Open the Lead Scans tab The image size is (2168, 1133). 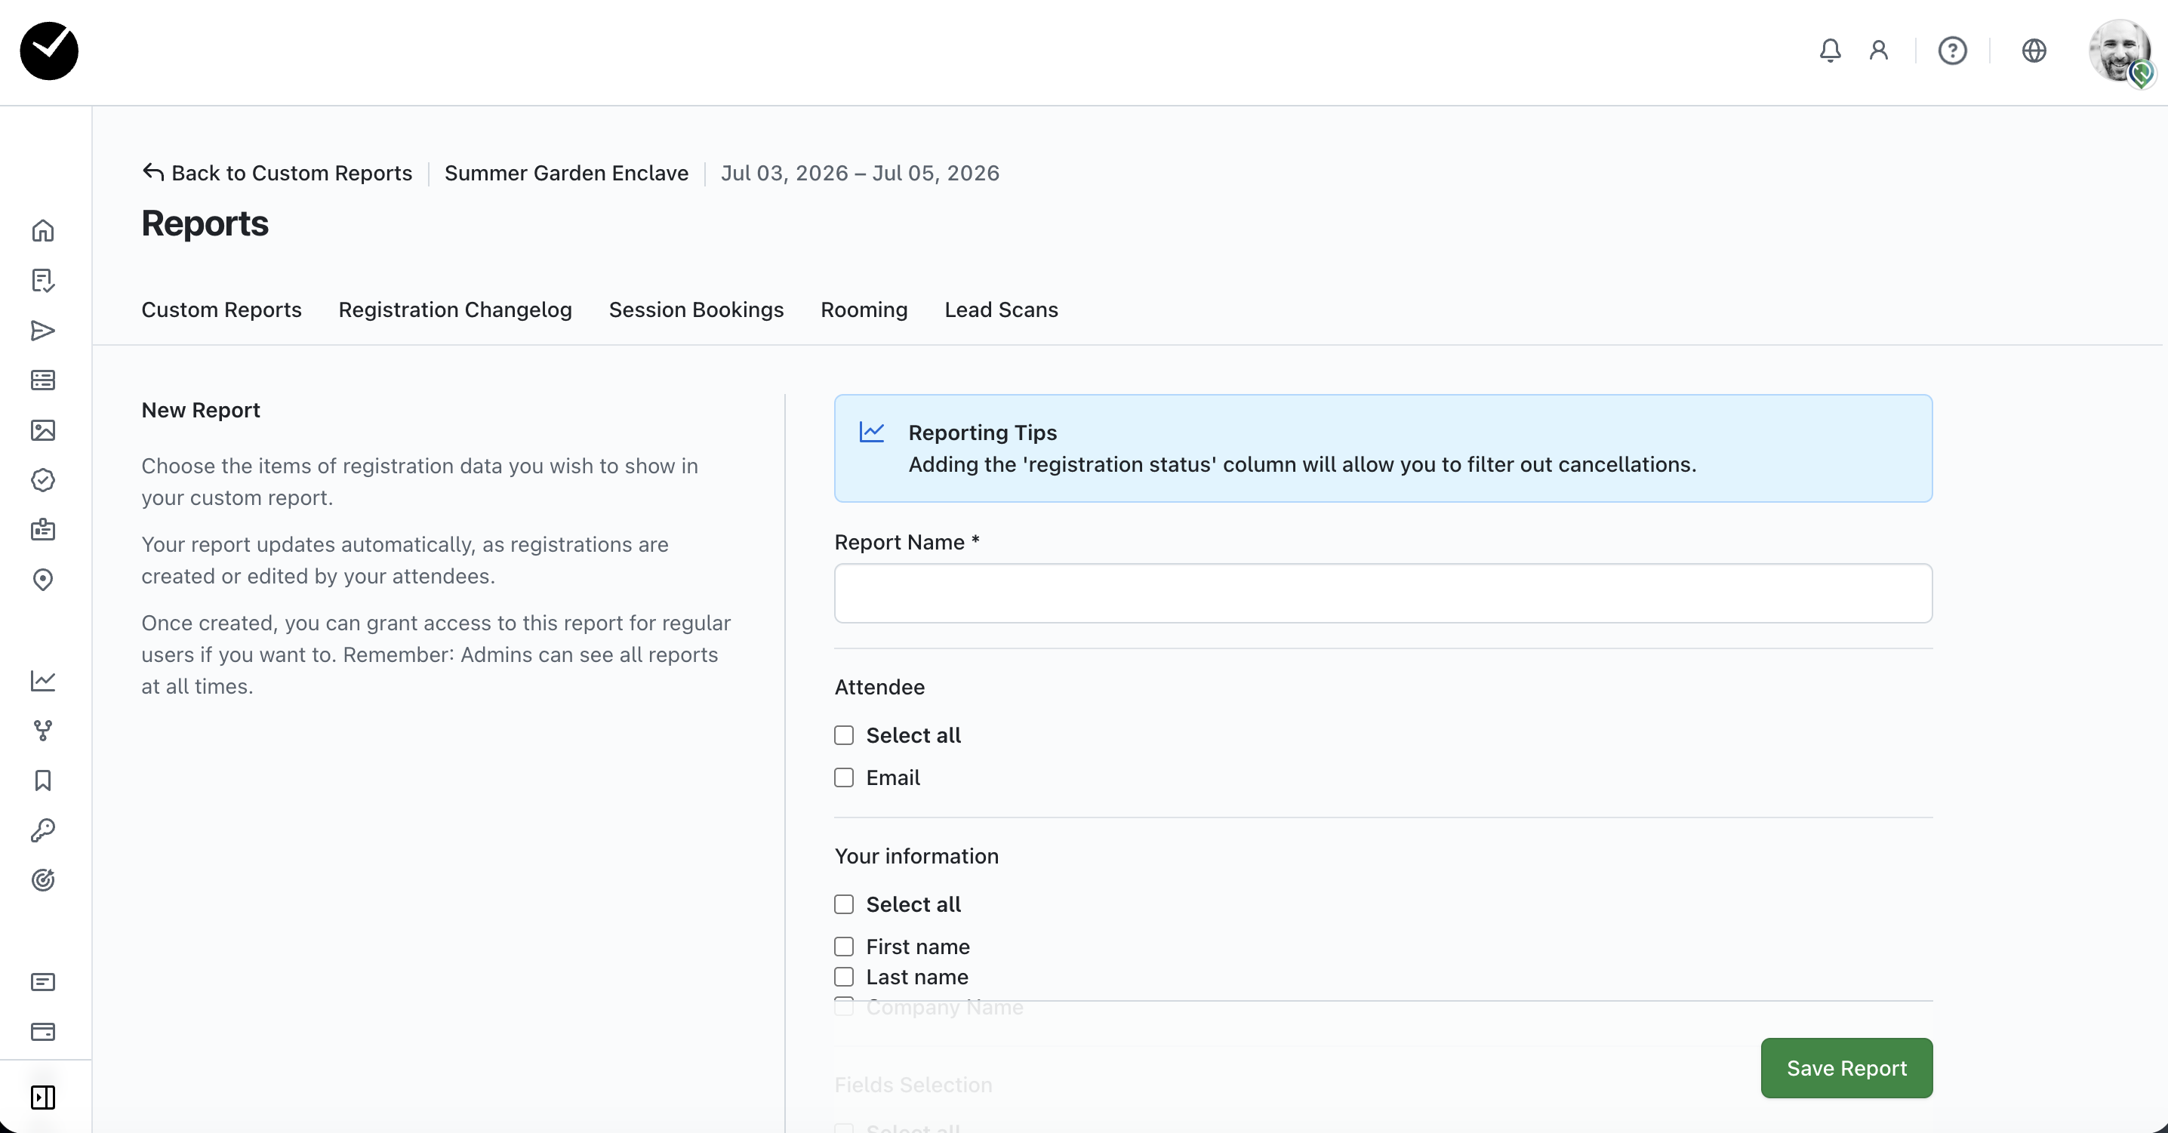click(1001, 309)
